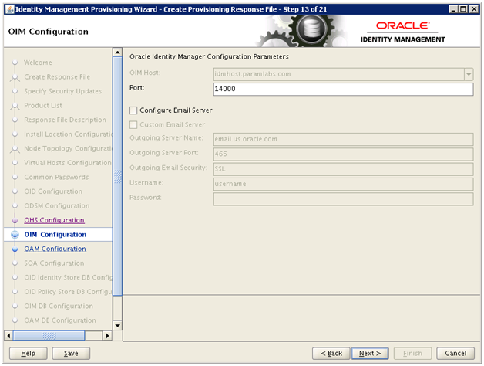484x366 pixels.
Task: Click the horizontal scrollbar thumb
Action: click(x=49, y=336)
